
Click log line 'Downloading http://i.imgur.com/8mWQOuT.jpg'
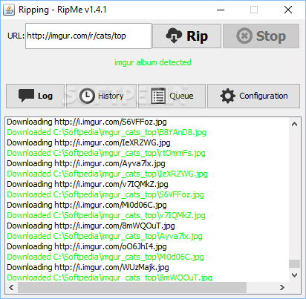[x=91, y=226]
